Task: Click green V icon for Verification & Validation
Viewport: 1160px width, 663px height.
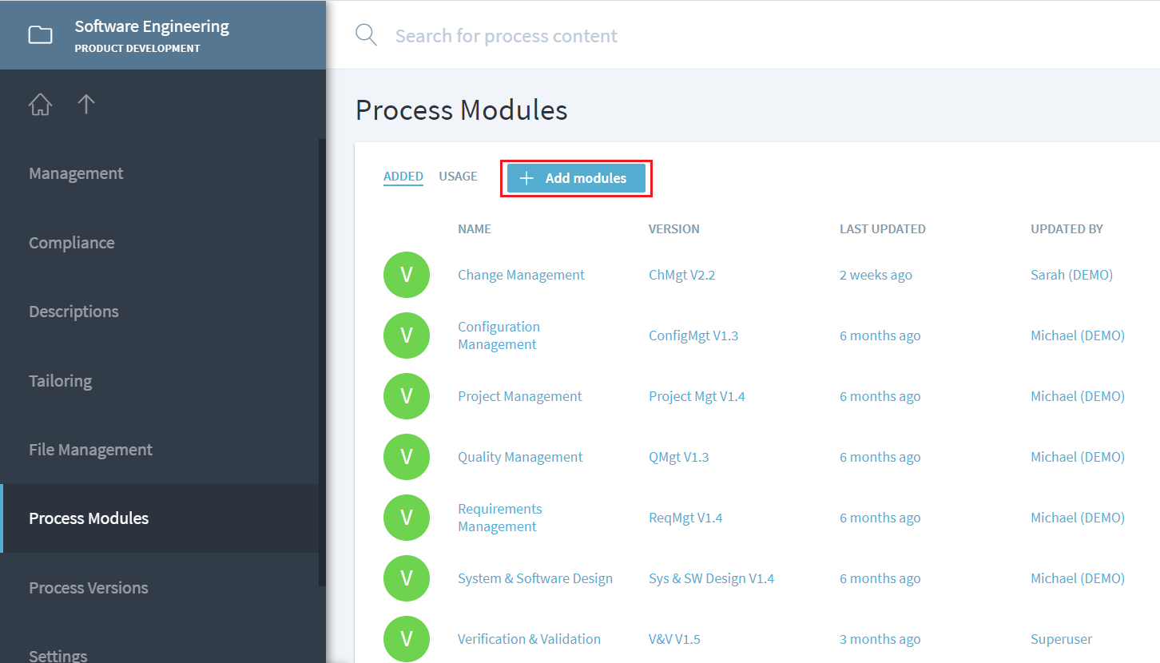Action: click(406, 639)
